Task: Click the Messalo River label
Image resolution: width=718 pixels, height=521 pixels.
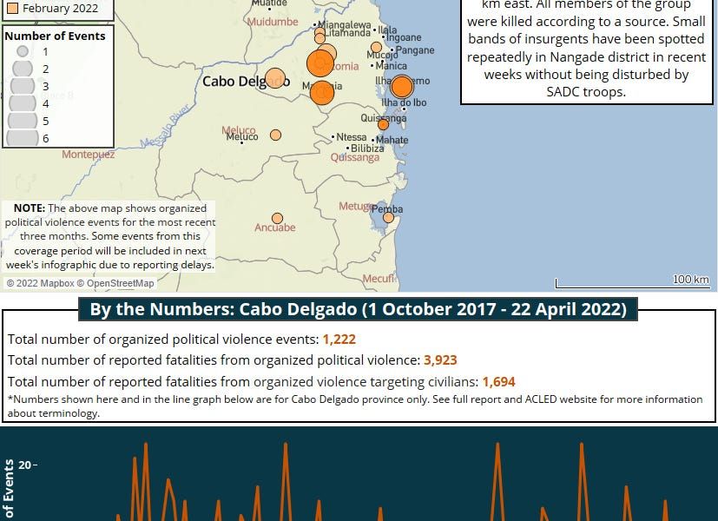Action: [165, 126]
